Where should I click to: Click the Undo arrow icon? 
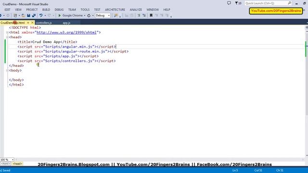(40, 15)
